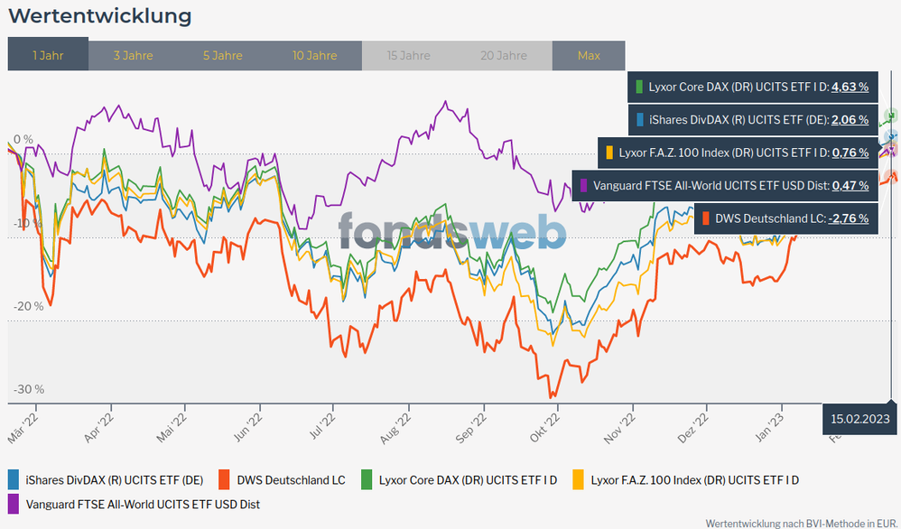The height and width of the screenshot is (529, 901).
Task: Toggle Lyxor Core DAX green legend swatch
Action: point(367,480)
